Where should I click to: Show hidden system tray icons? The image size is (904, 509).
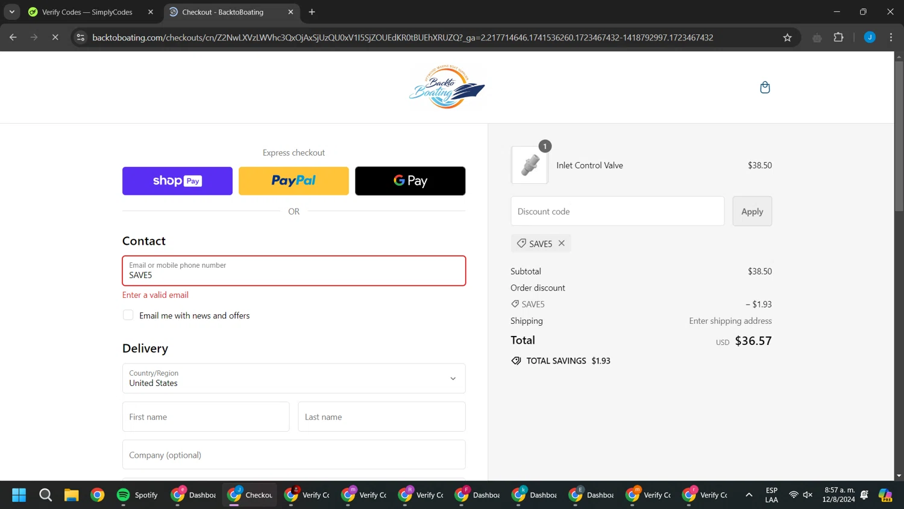(x=749, y=495)
